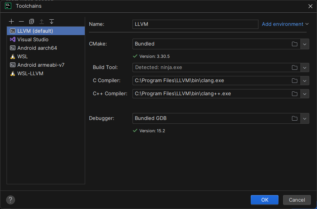Expand the Debugger dropdown arrow

[x=305, y=118]
